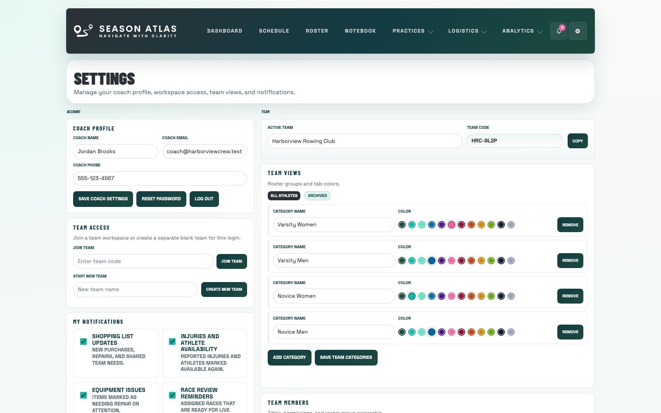Expand the Analytics menu chevron
Viewport: 661px width, 413px height.
540,32
